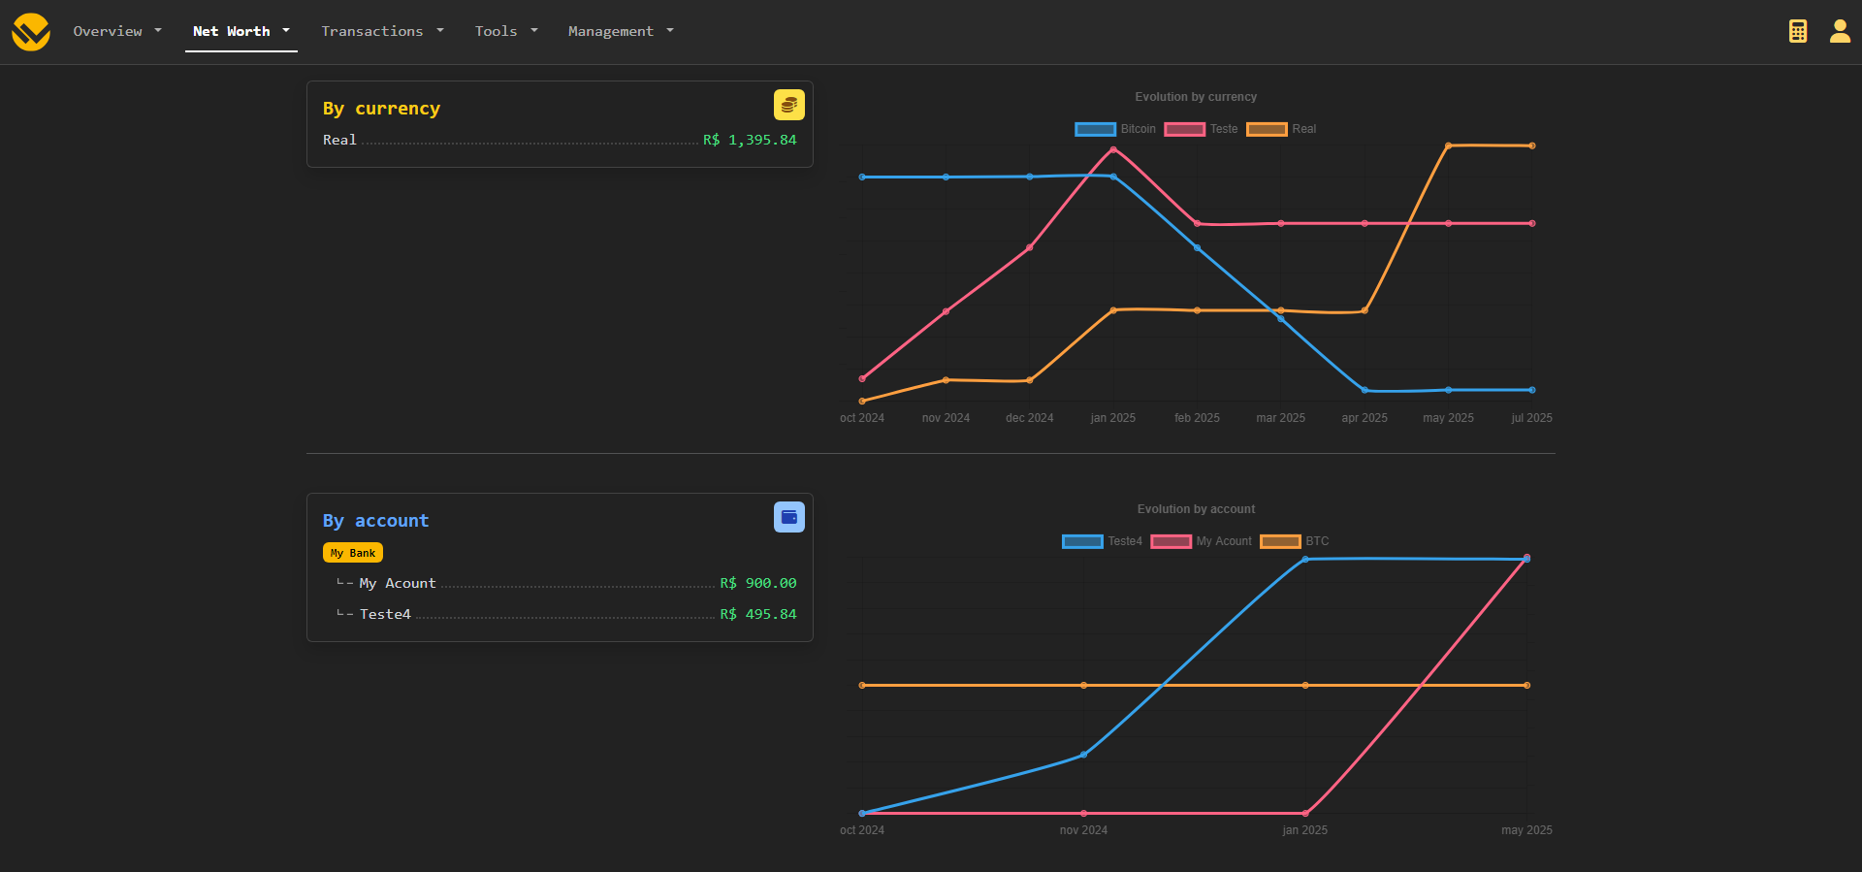Hide the Real series in currency chart
1862x872 pixels.
pyautogui.click(x=1281, y=129)
